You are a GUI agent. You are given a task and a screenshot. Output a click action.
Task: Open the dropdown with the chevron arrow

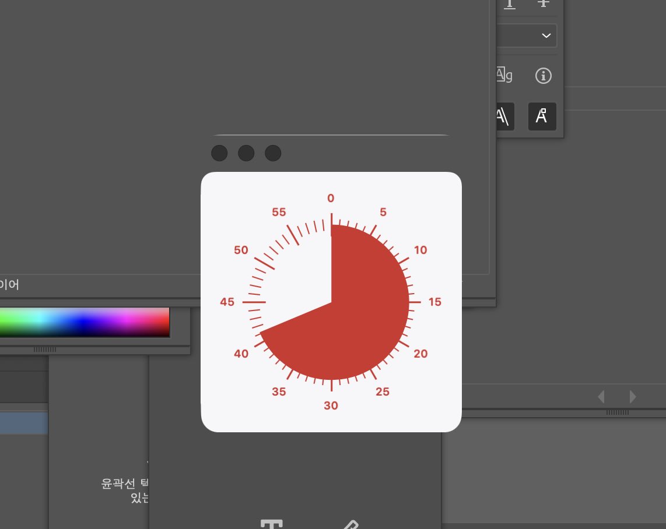pyautogui.click(x=526, y=36)
